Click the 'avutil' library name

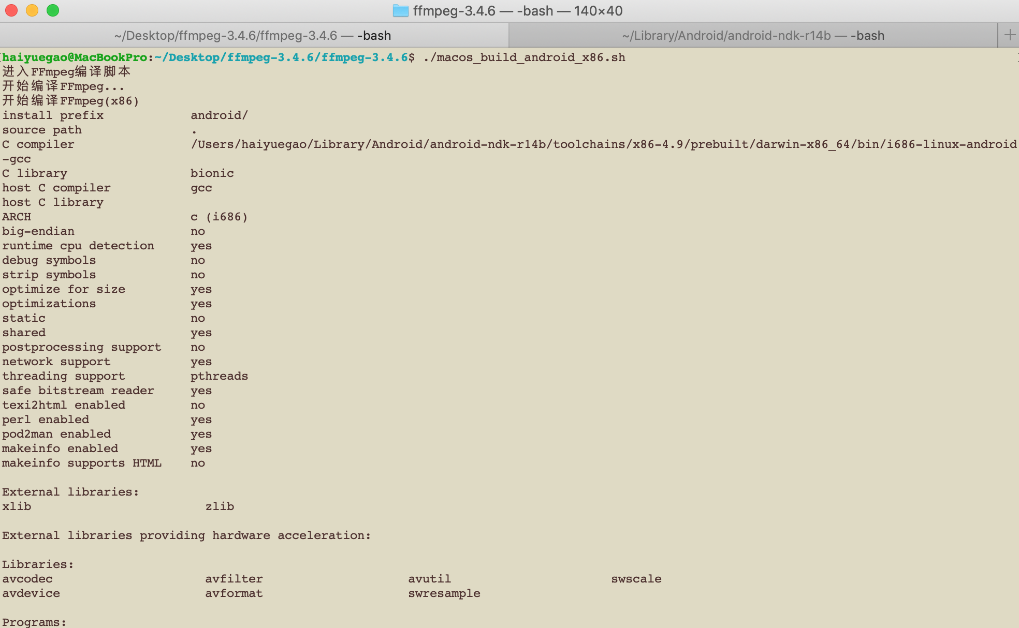coord(430,579)
